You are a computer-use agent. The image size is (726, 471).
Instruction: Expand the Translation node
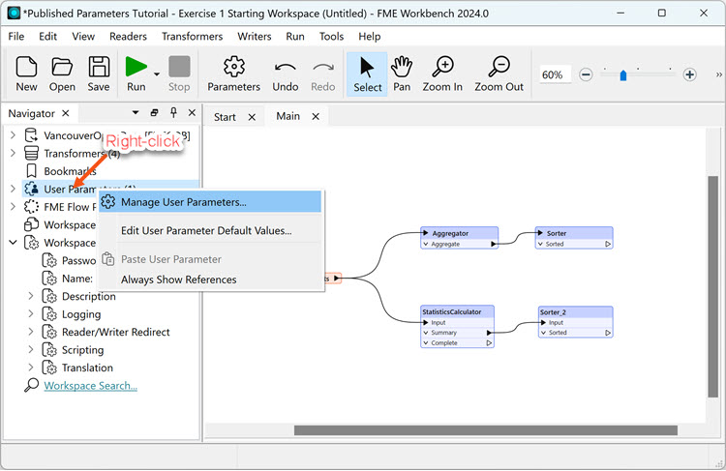(x=31, y=368)
